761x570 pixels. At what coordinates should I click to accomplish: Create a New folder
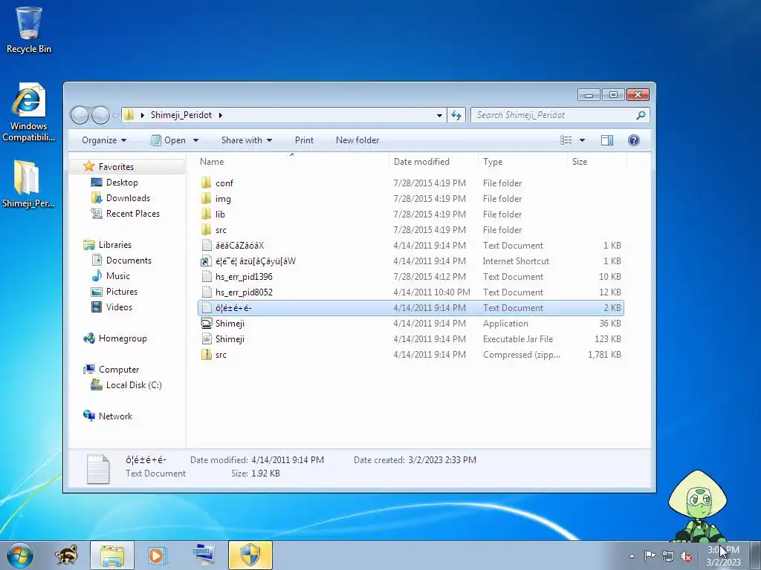(357, 140)
